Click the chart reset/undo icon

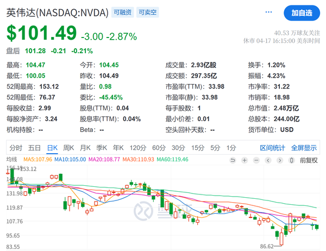tap(233, 160)
